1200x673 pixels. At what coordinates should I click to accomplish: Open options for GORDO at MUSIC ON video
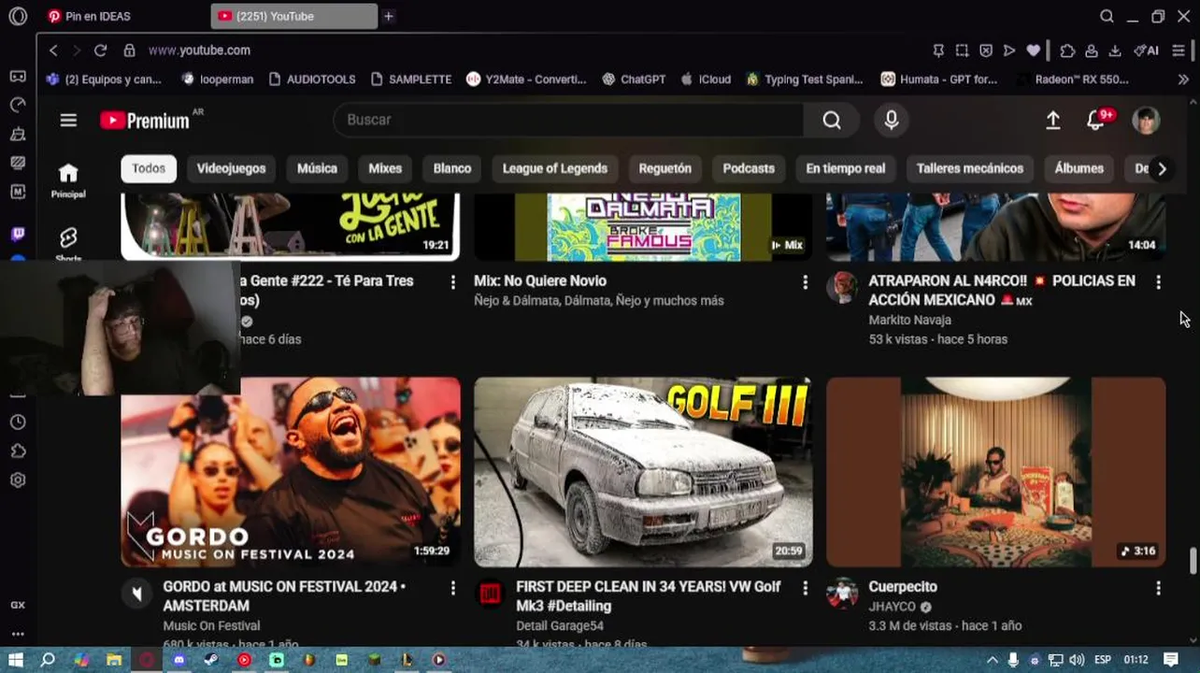pos(452,588)
